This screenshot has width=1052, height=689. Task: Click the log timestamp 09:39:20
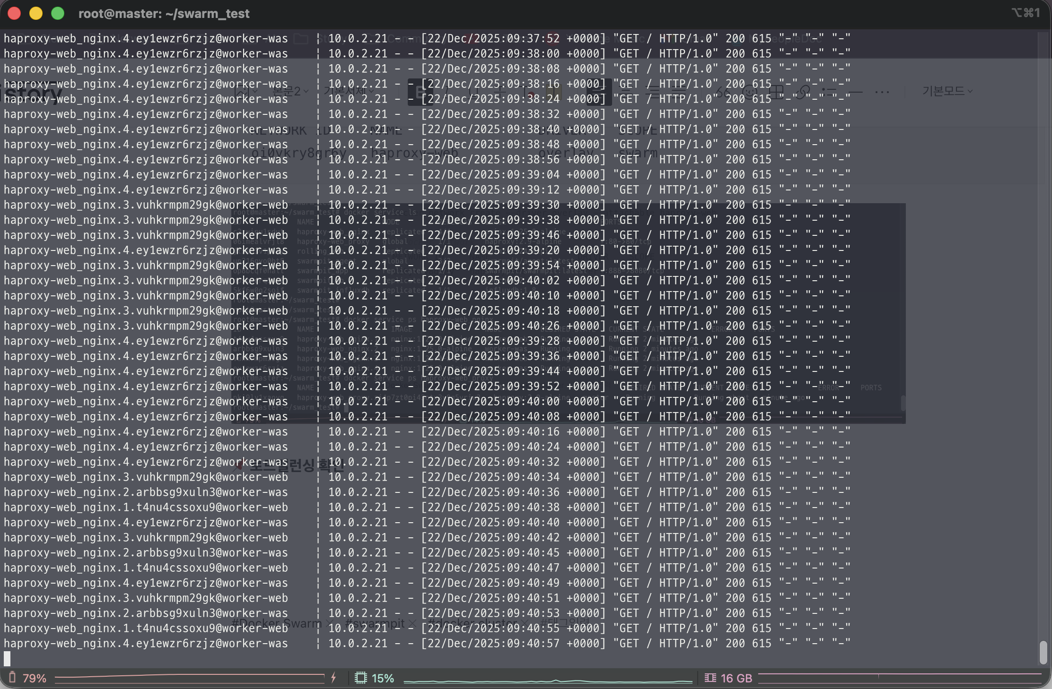[533, 250]
